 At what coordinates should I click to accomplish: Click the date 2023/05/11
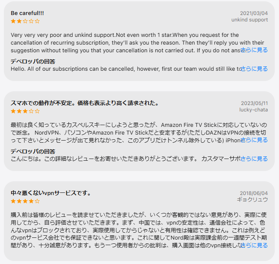pos(254,103)
